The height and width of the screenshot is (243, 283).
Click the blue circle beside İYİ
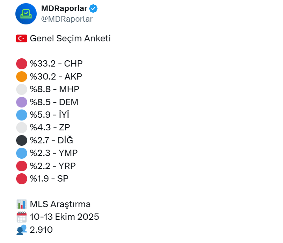point(22,115)
